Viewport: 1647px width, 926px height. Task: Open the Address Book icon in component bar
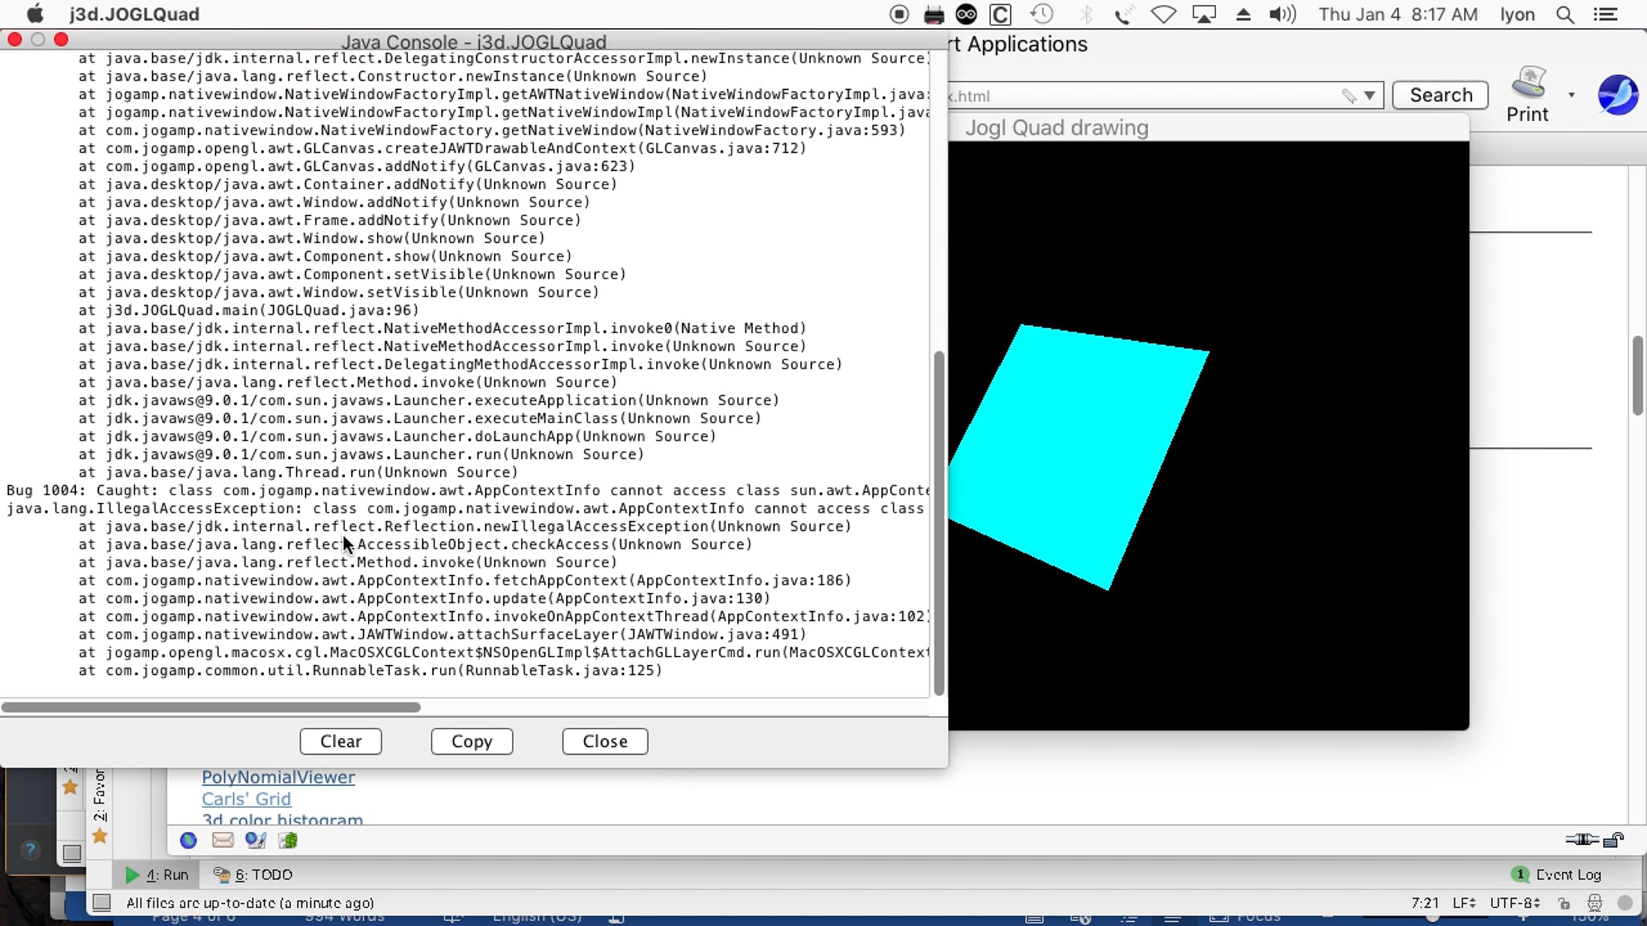pos(288,840)
